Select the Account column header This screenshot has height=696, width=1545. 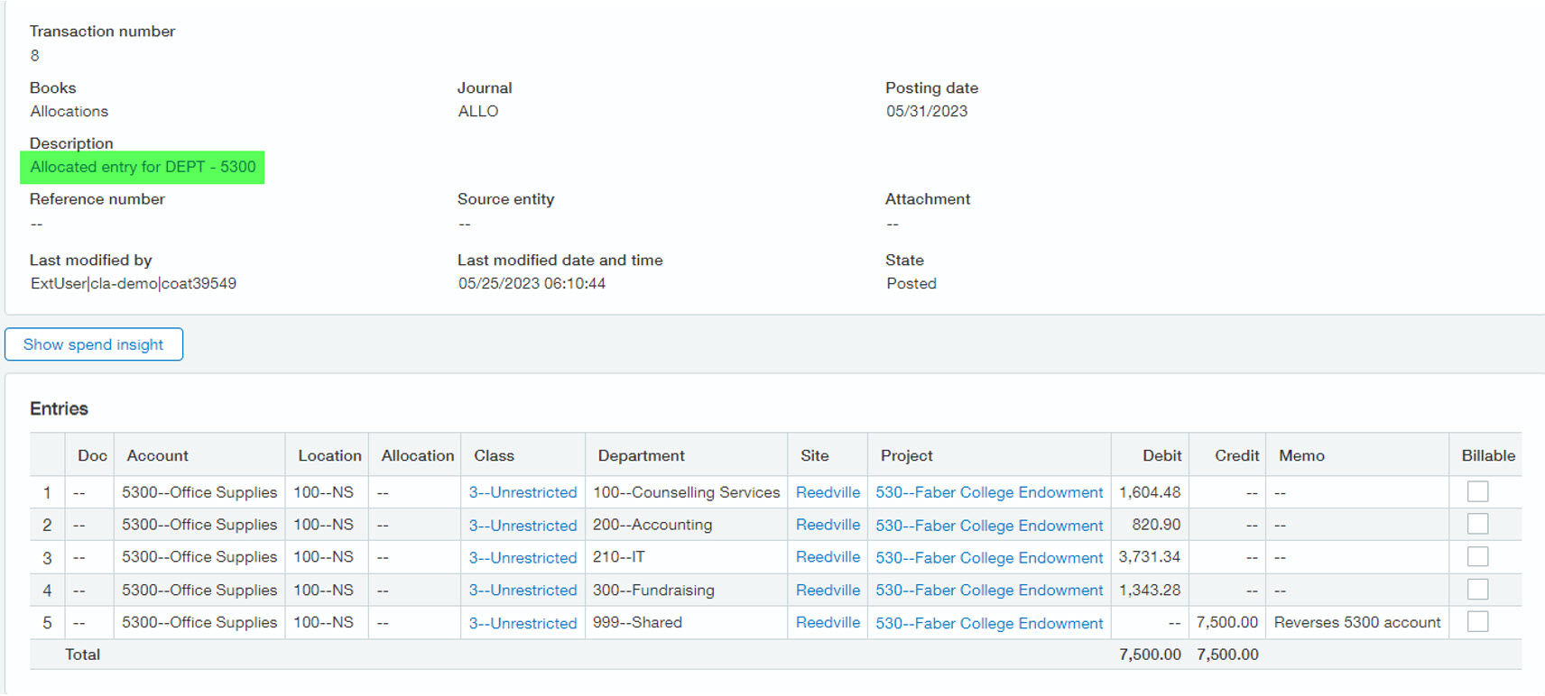point(158,455)
